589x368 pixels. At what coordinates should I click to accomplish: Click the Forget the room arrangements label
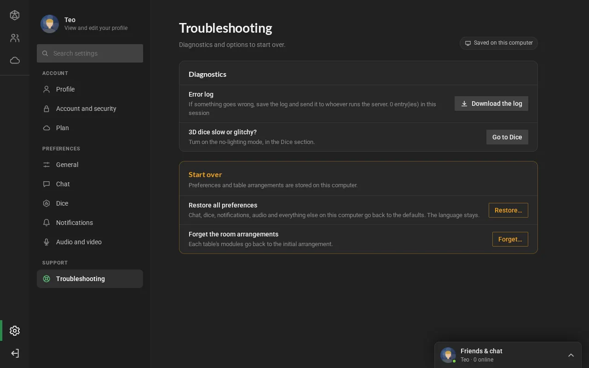coord(233,234)
